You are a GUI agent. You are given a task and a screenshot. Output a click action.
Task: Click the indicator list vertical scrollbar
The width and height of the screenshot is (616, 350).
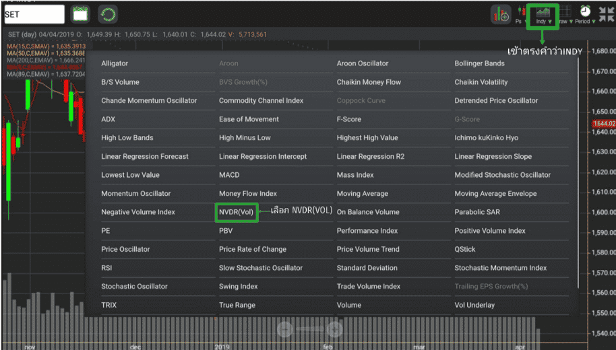pyautogui.click(x=578, y=173)
